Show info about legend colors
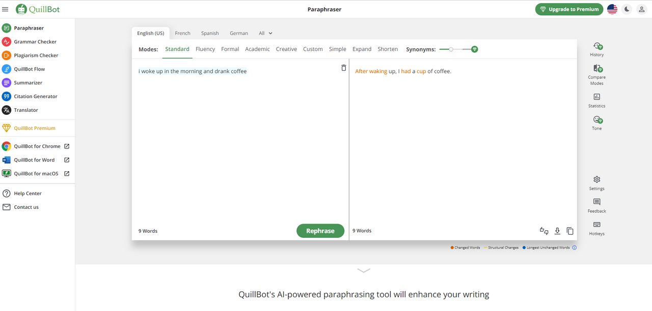652x311 pixels. pos(575,248)
